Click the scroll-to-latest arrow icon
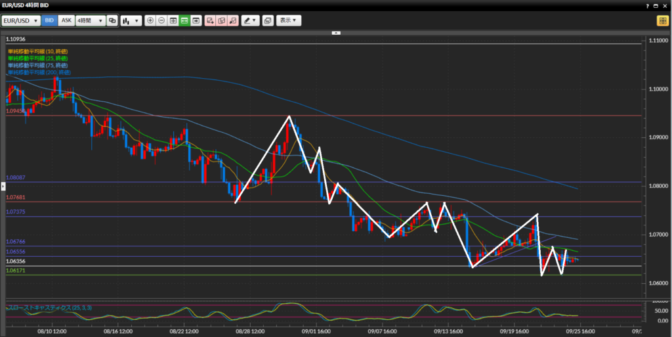 tap(196, 20)
